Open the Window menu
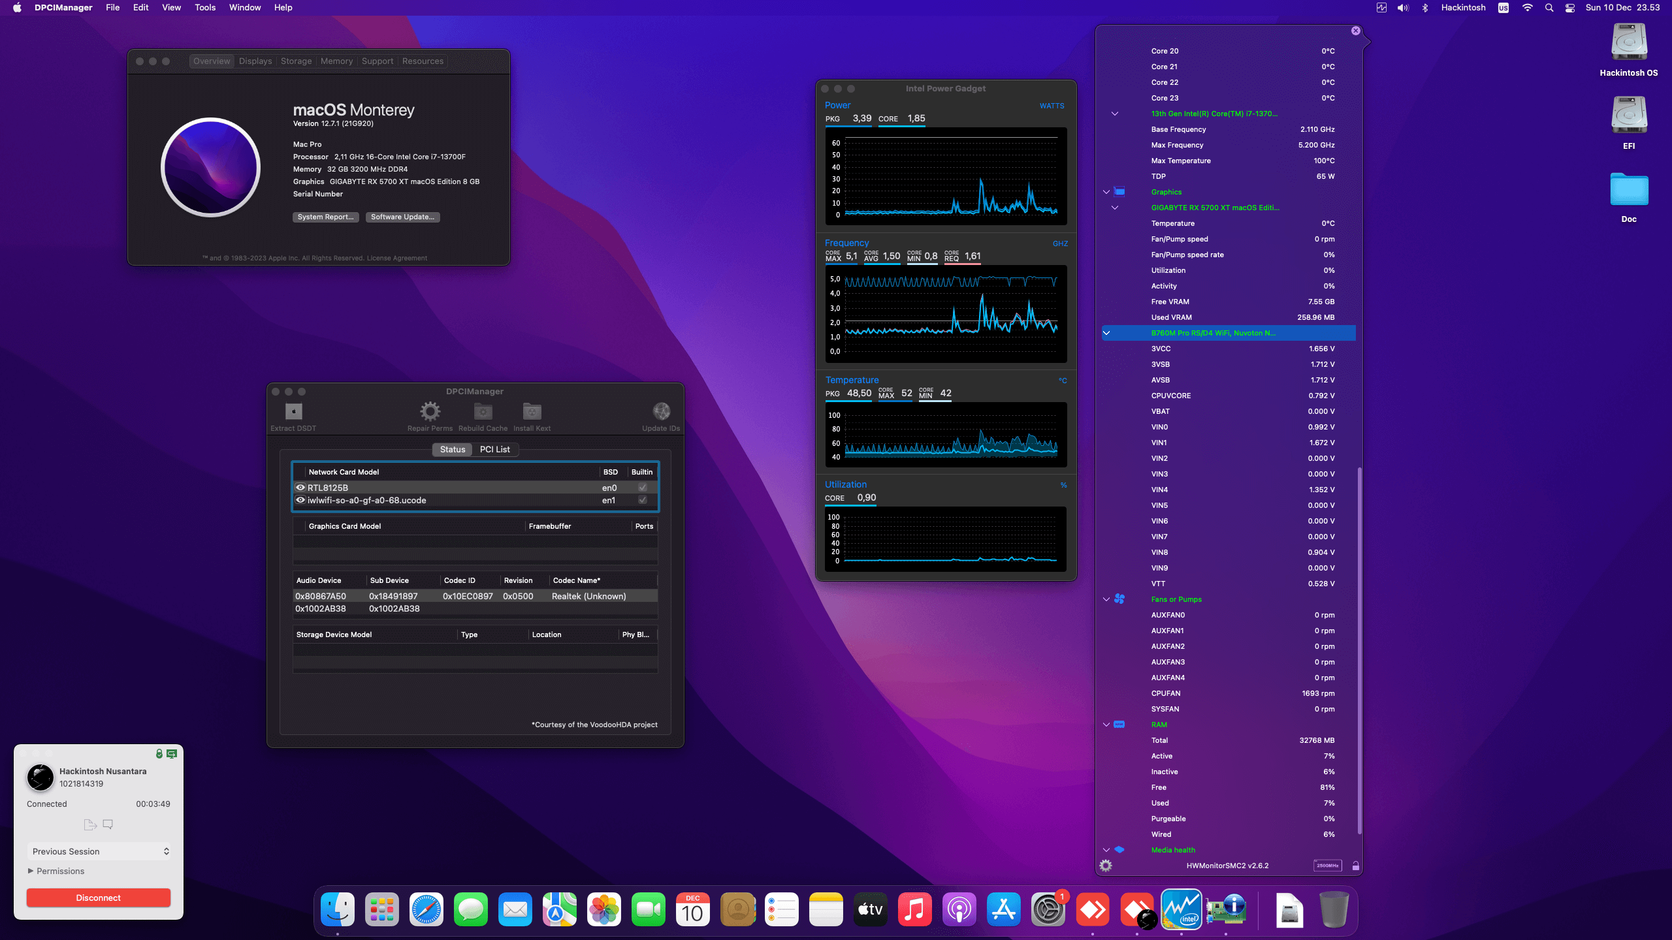 (245, 8)
